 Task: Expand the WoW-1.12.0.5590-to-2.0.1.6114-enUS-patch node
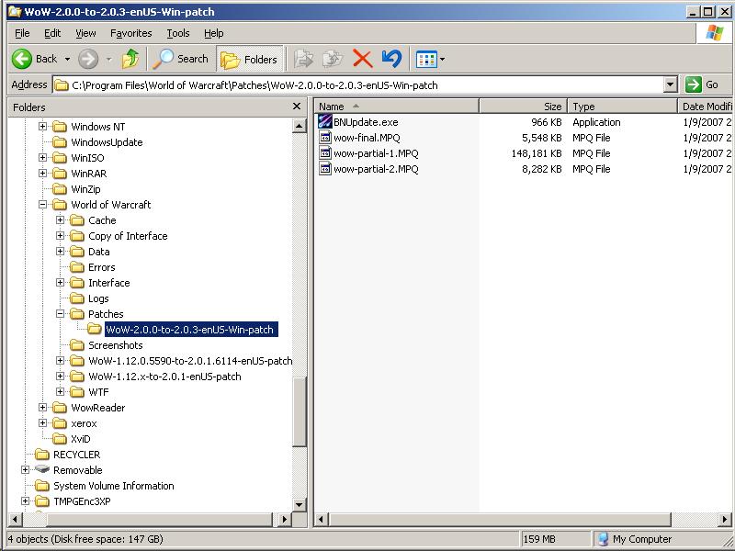click(x=60, y=360)
